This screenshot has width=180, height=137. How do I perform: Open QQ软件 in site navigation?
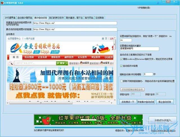tap(109, 57)
